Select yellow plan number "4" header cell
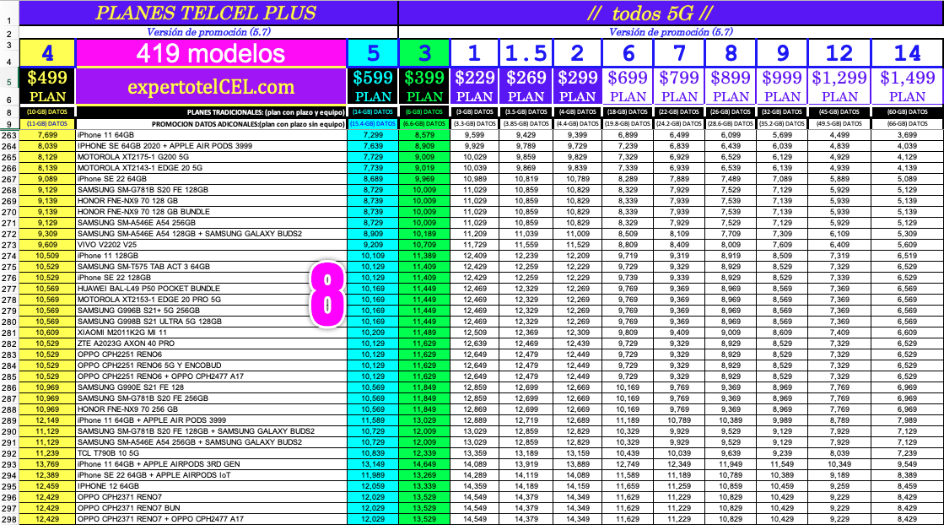Screen dimensions: 944x525 coord(47,53)
